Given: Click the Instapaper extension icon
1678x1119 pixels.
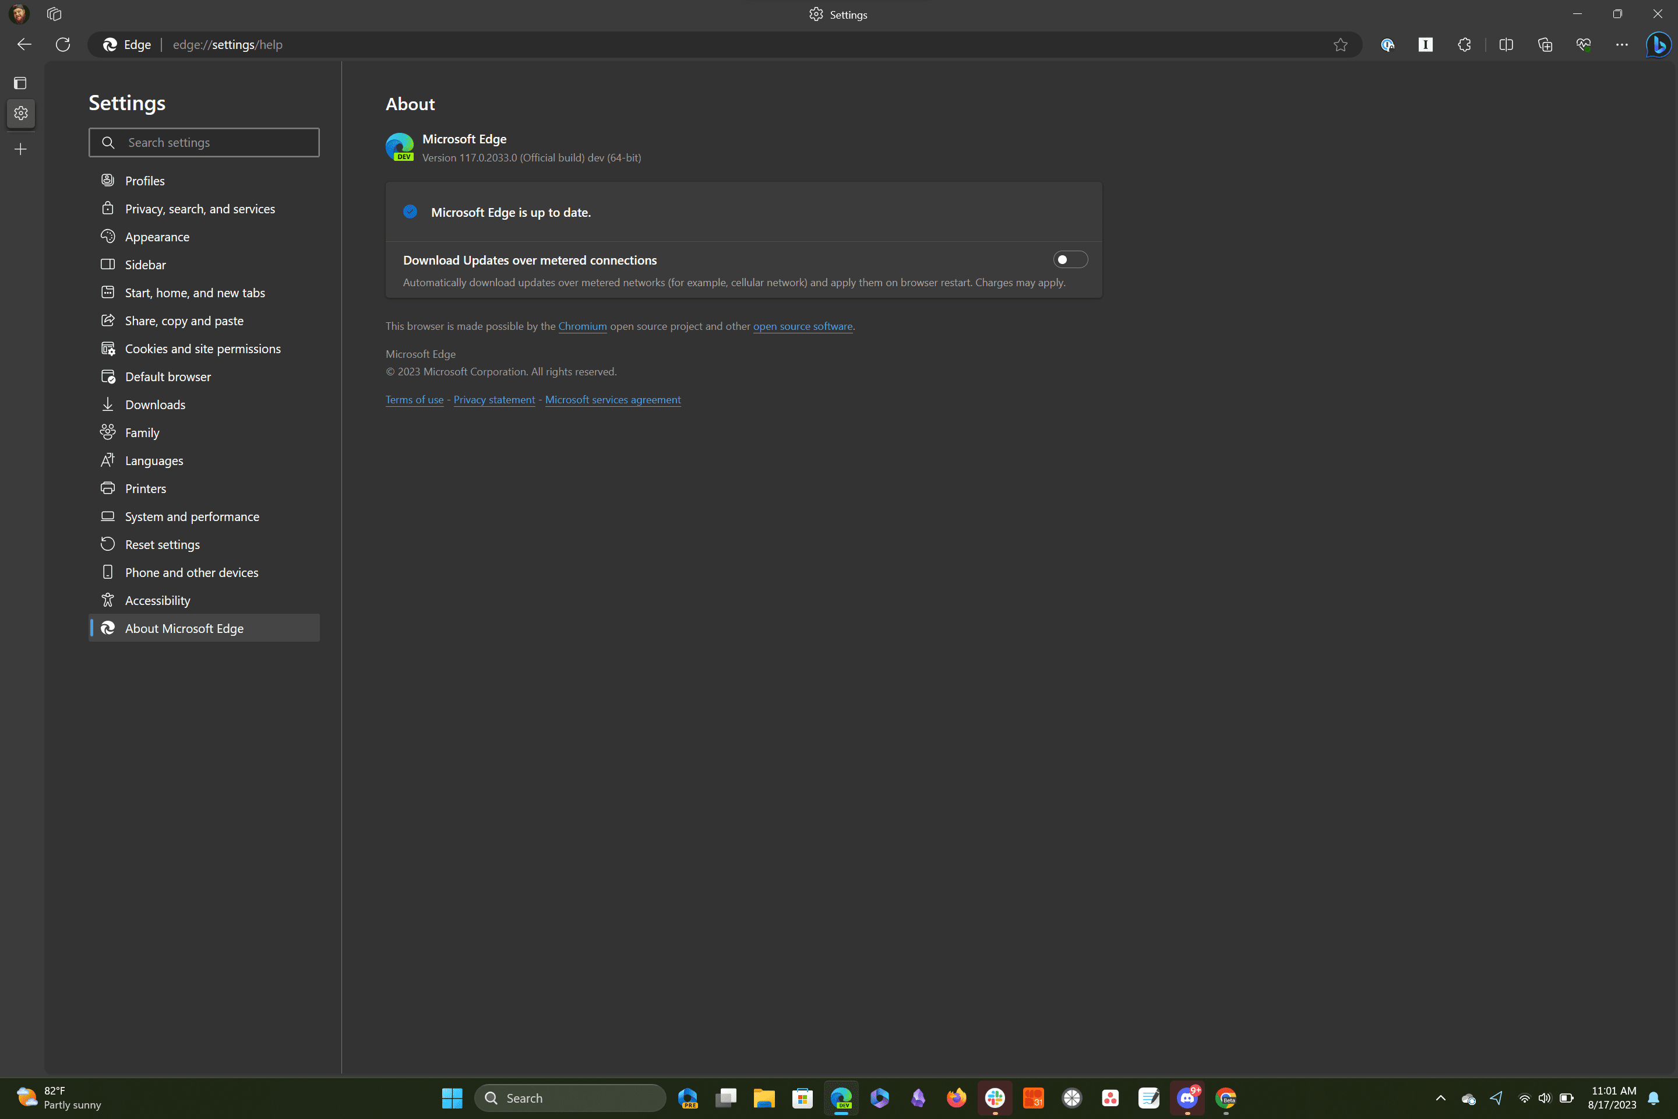Looking at the screenshot, I should coord(1426,44).
